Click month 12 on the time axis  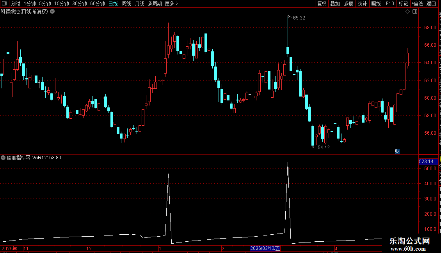(x=89, y=248)
